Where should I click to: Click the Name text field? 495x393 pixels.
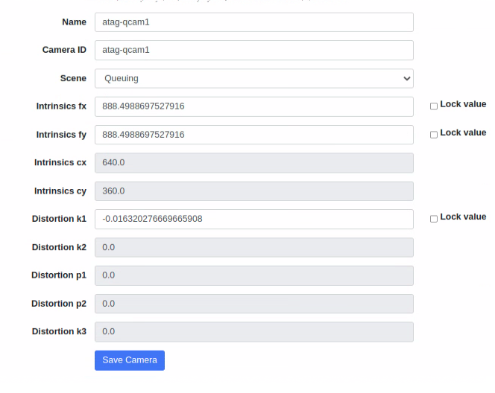pyautogui.click(x=253, y=22)
